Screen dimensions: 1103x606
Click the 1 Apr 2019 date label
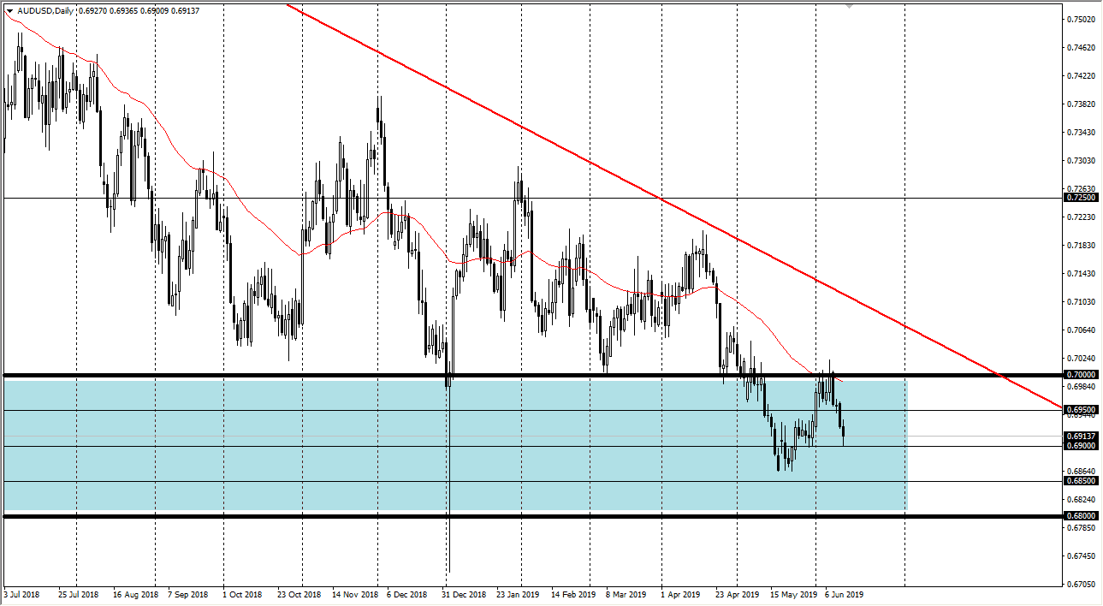pyautogui.click(x=681, y=593)
